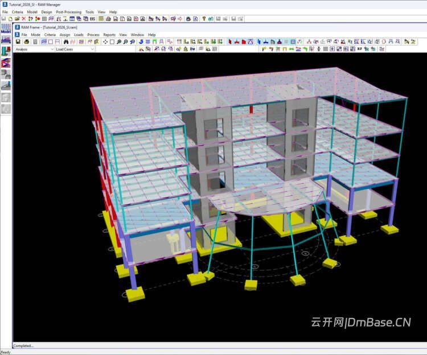Click the key icon in RAM Manager toolbar
Screen dimensions: 427x355
point(204,19)
